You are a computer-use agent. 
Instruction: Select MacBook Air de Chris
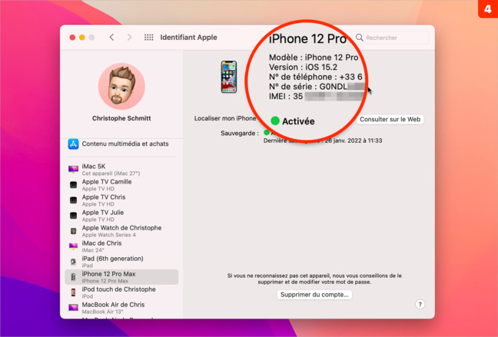point(121,308)
